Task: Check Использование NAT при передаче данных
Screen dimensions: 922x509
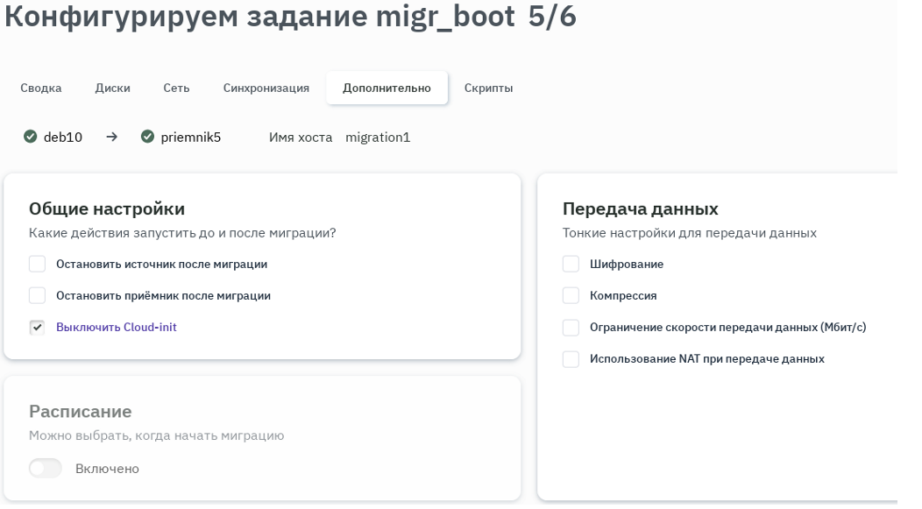Action: click(x=571, y=358)
